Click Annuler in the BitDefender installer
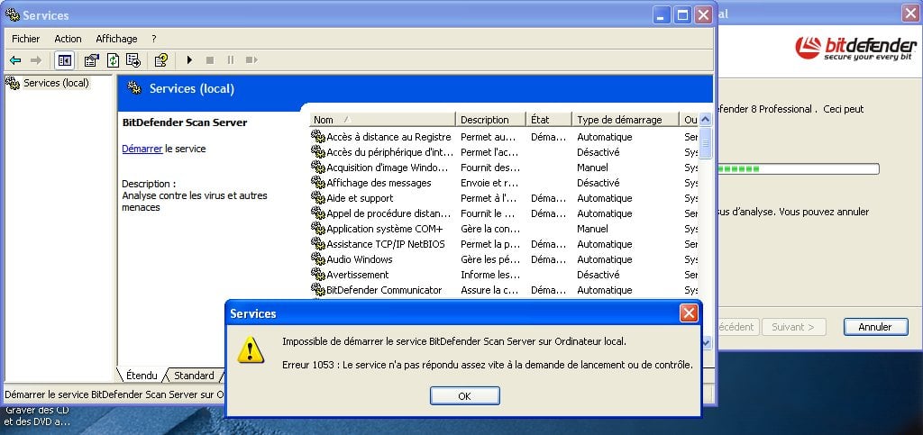Image resolution: width=923 pixels, height=435 pixels. point(875,327)
